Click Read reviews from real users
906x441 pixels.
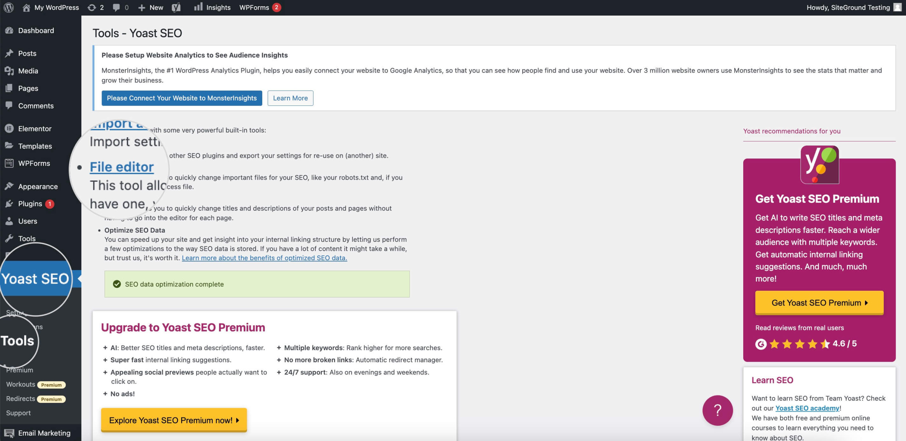(x=799, y=328)
